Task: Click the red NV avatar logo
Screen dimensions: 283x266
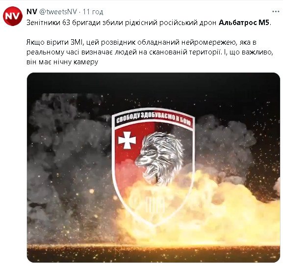Action: (x=13, y=16)
